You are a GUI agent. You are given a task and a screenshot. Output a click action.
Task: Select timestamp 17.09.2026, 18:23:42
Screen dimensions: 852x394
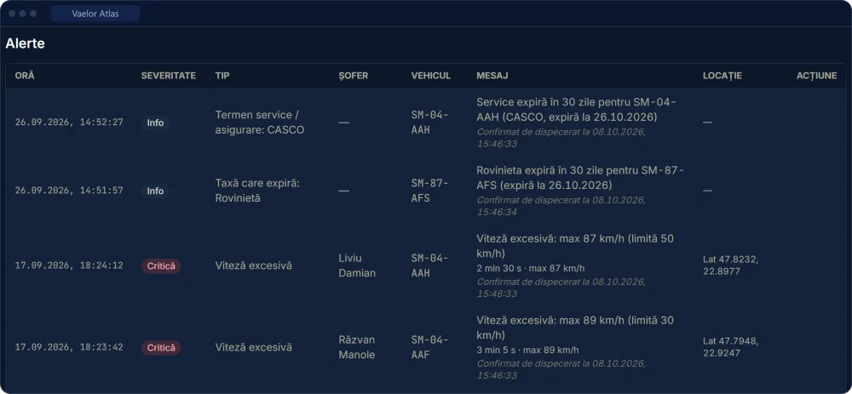[69, 347]
